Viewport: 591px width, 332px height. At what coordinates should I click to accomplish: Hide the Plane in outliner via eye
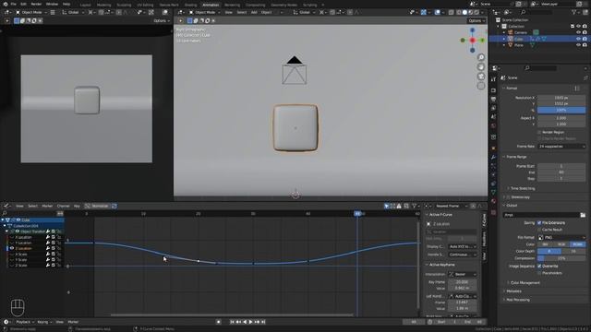[x=578, y=45]
